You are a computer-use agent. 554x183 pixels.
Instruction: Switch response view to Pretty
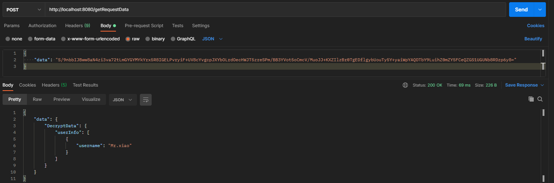click(x=15, y=99)
